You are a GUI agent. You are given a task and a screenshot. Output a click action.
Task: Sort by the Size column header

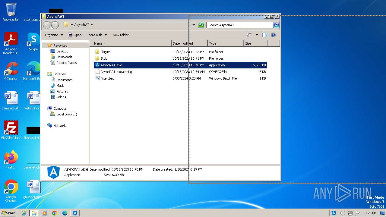coord(256,43)
